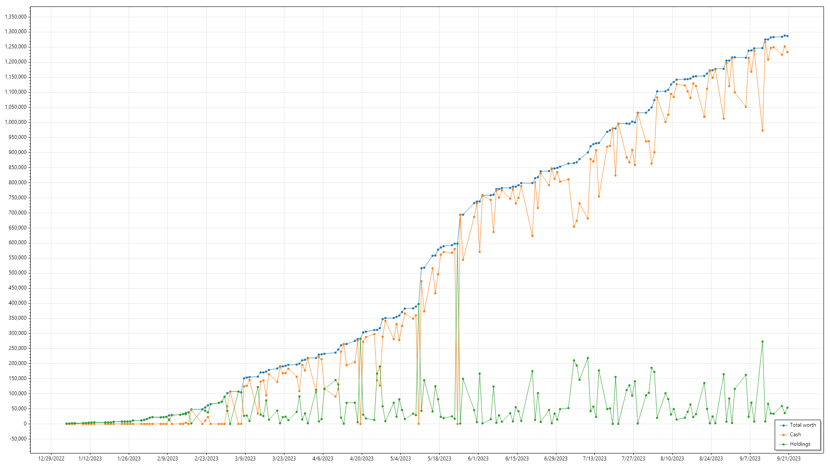Click the 250,000 y-axis label

18,349
